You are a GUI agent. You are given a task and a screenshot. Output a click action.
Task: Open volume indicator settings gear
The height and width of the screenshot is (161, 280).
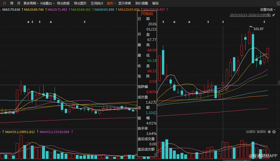(x=269, y=132)
